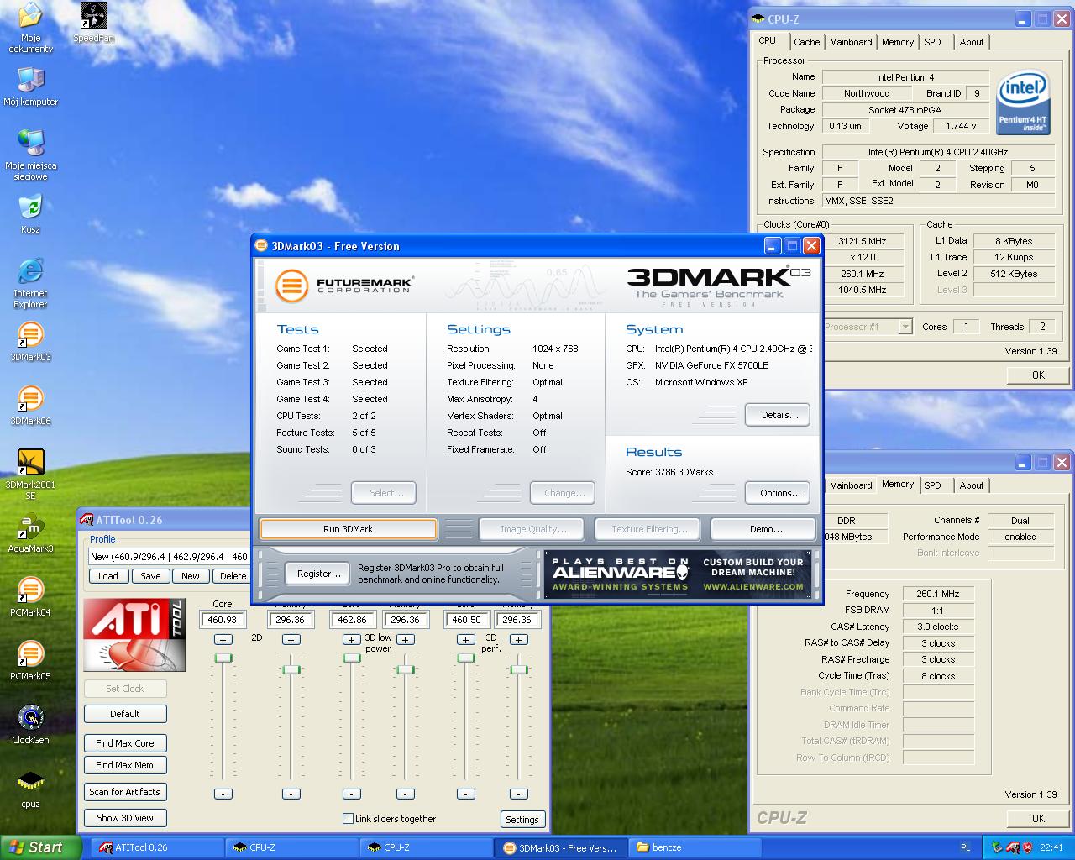
Task: Expand the Processor #1 selection dropdown
Action: click(x=905, y=327)
